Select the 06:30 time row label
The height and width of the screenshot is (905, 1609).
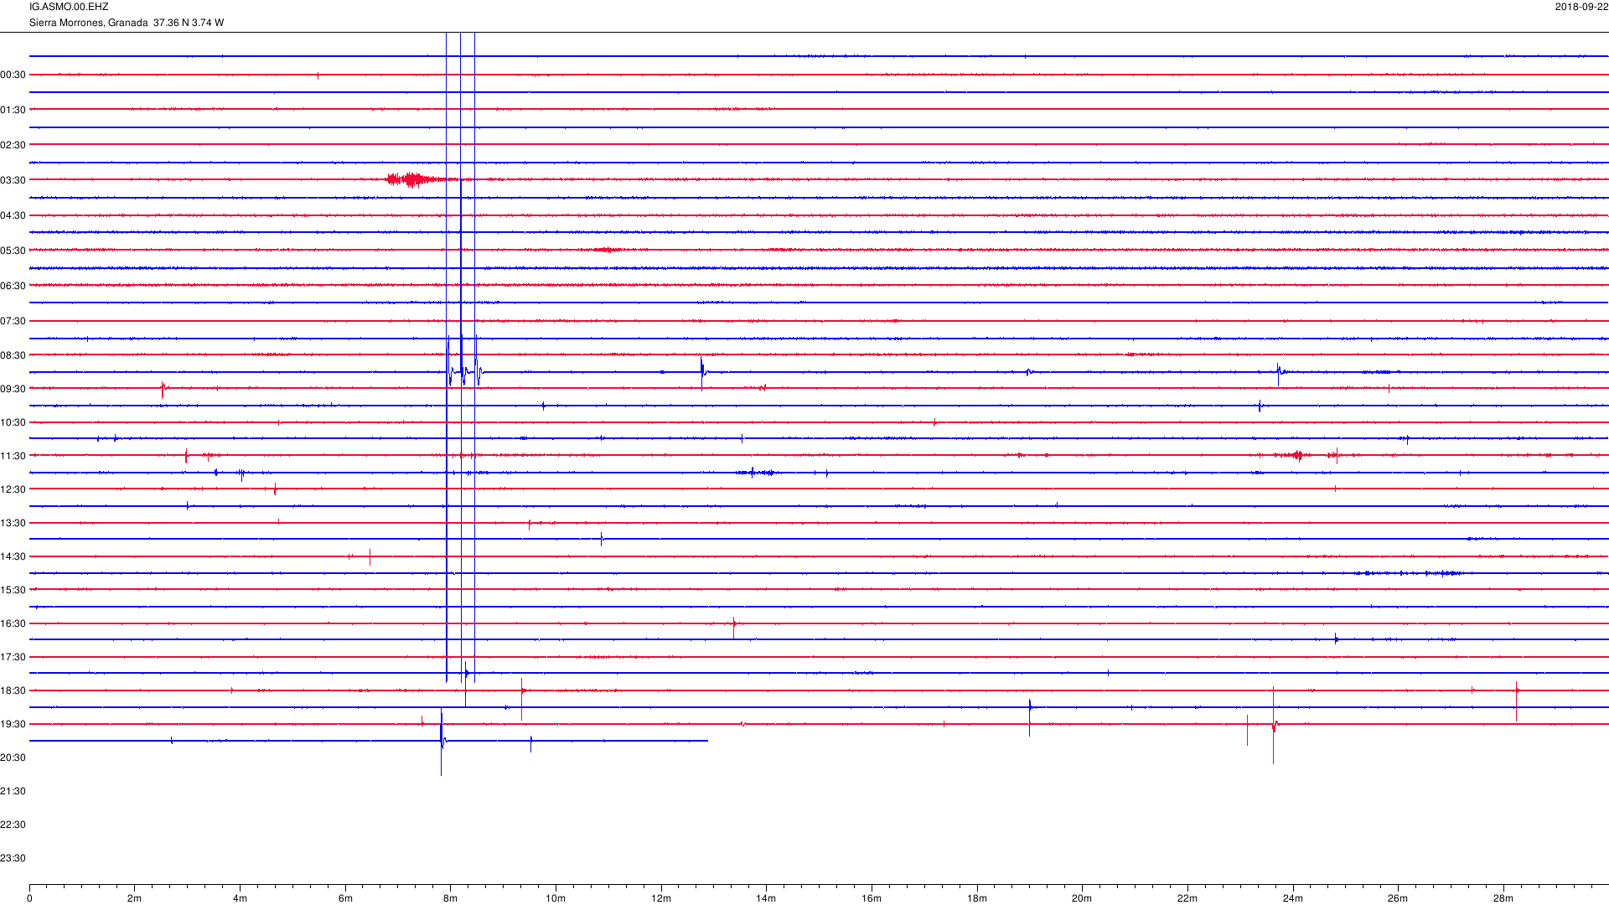click(13, 286)
